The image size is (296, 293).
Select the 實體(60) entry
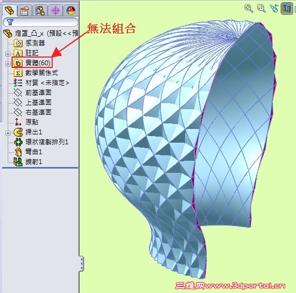point(38,63)
